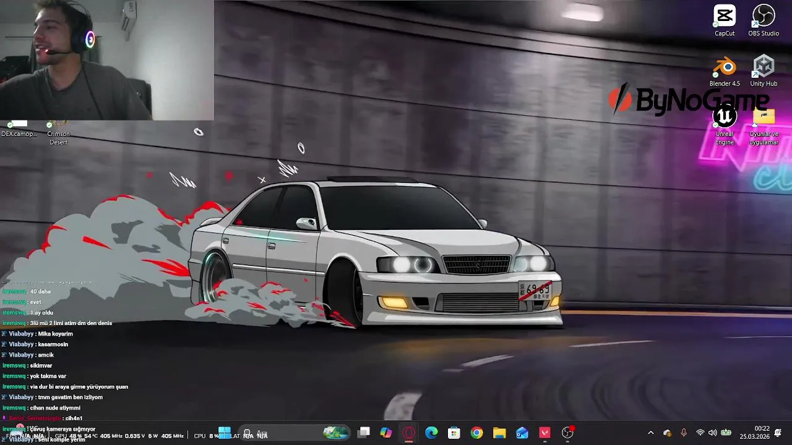Select the Crimson Desert desktop icon
This screenshot has width=792, height=445.
click(58, 133)
